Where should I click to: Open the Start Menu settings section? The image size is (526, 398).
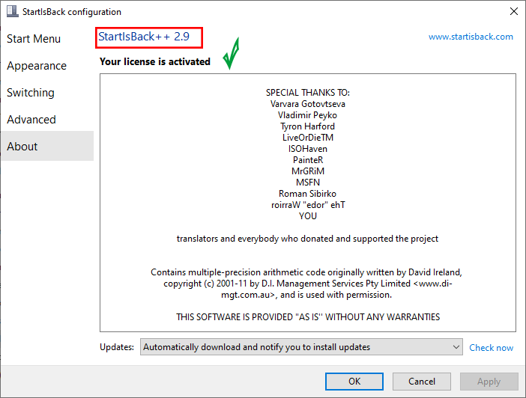(x=34, y=39)
